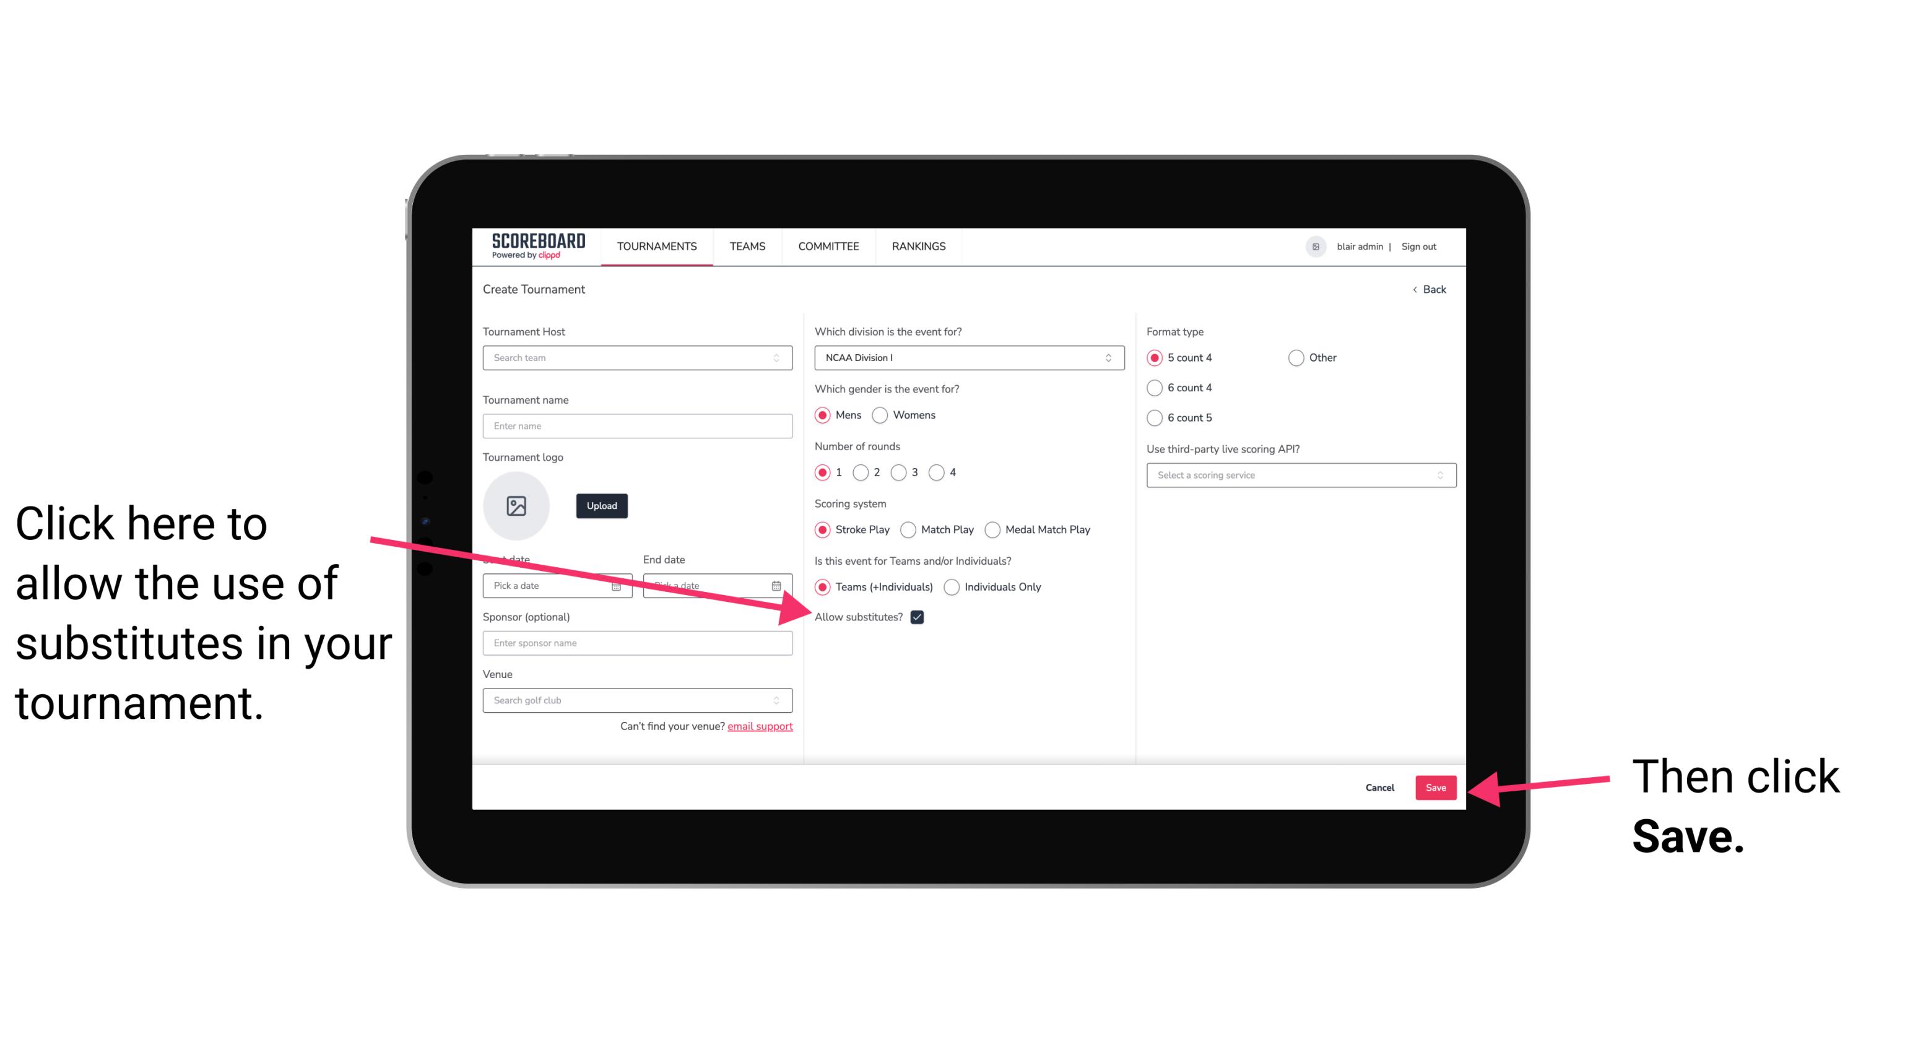The image size is (1931, 1039).
Task: Click the tournament logo upload icon
Action: pos(516,504)
